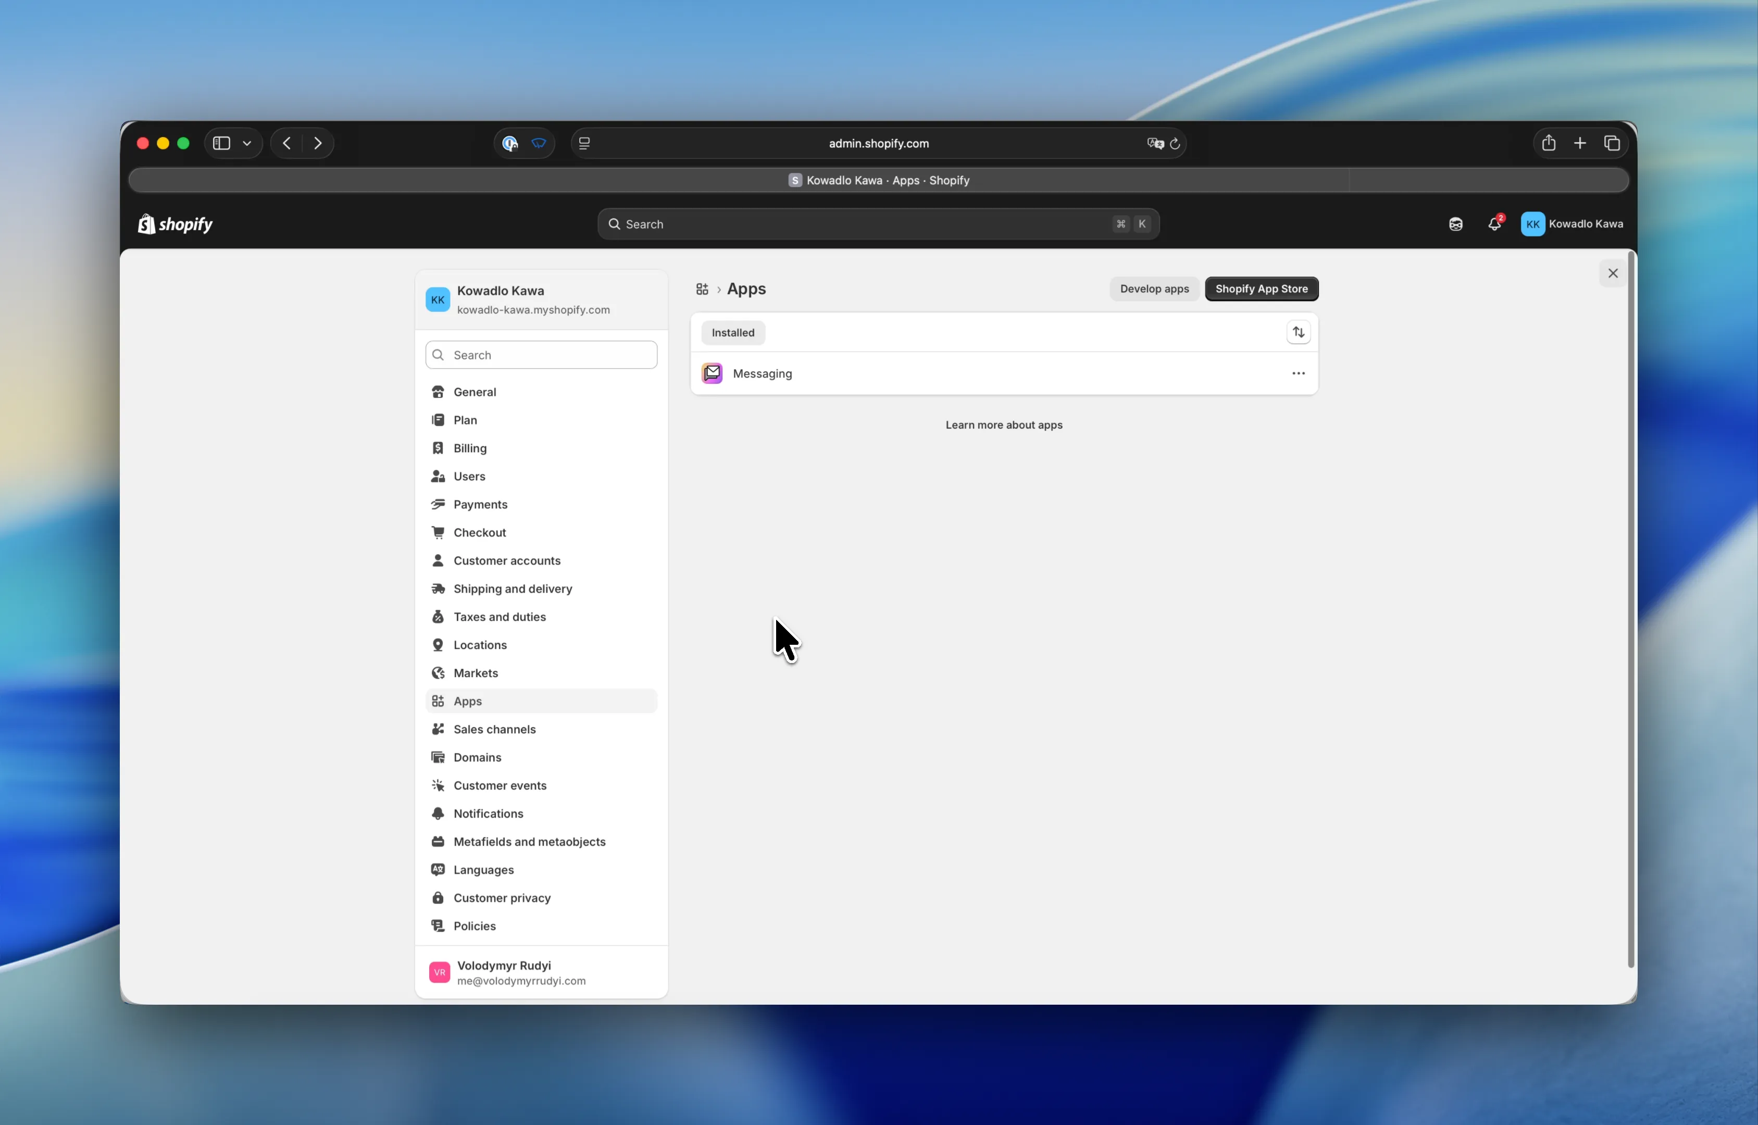The image size is (1758, 1125).
Task: Go to Locations settings
Action: 480,644
